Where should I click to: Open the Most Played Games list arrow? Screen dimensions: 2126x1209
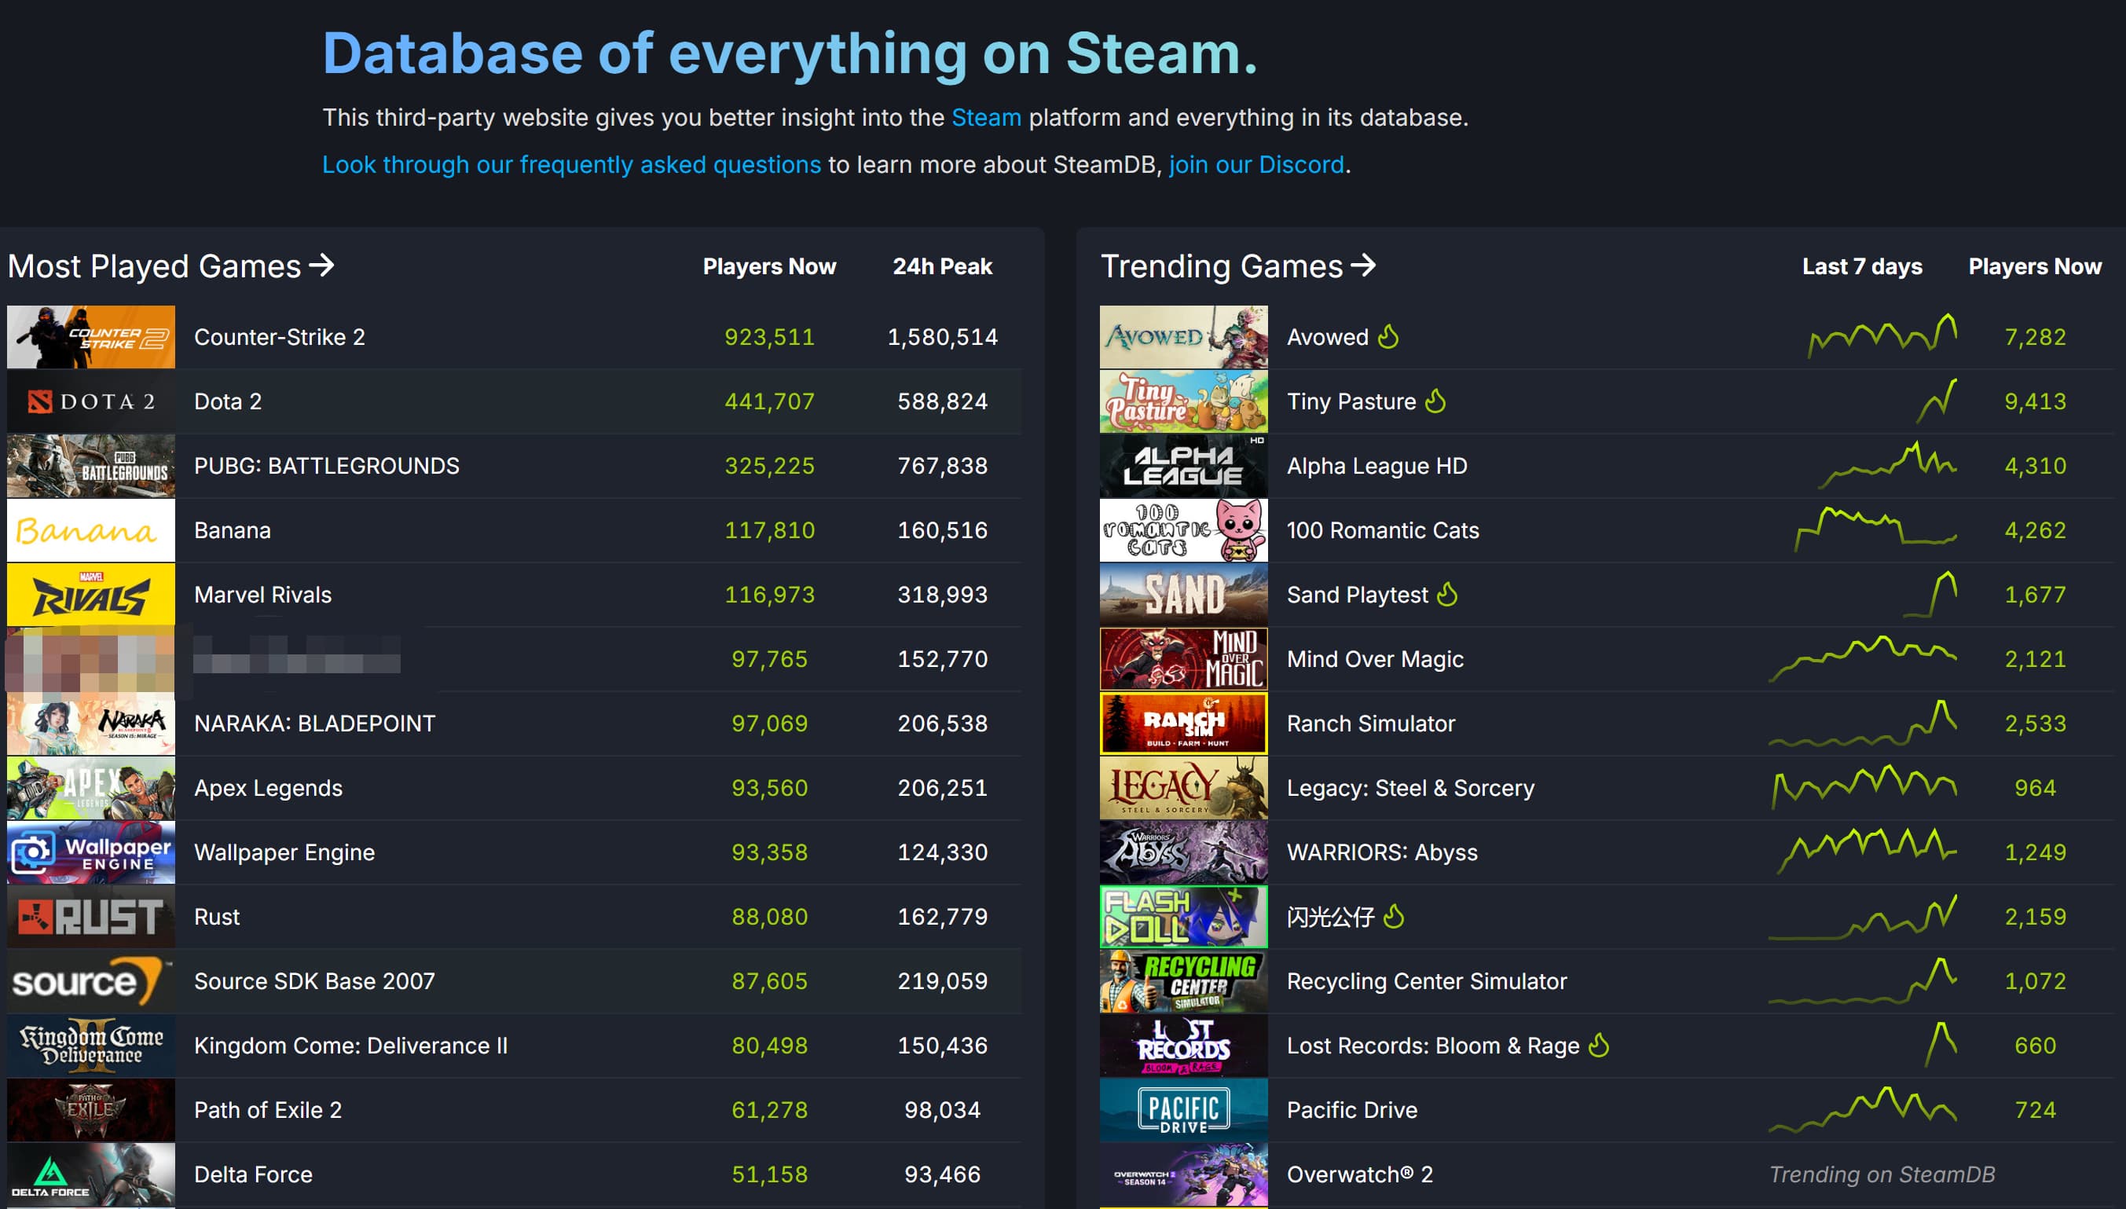[x=321, y=266]
